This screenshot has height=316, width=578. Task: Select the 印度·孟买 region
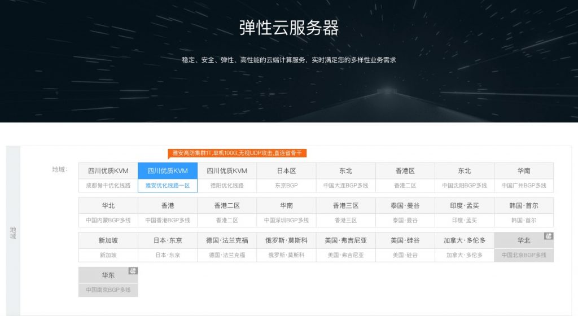(465, 212)
